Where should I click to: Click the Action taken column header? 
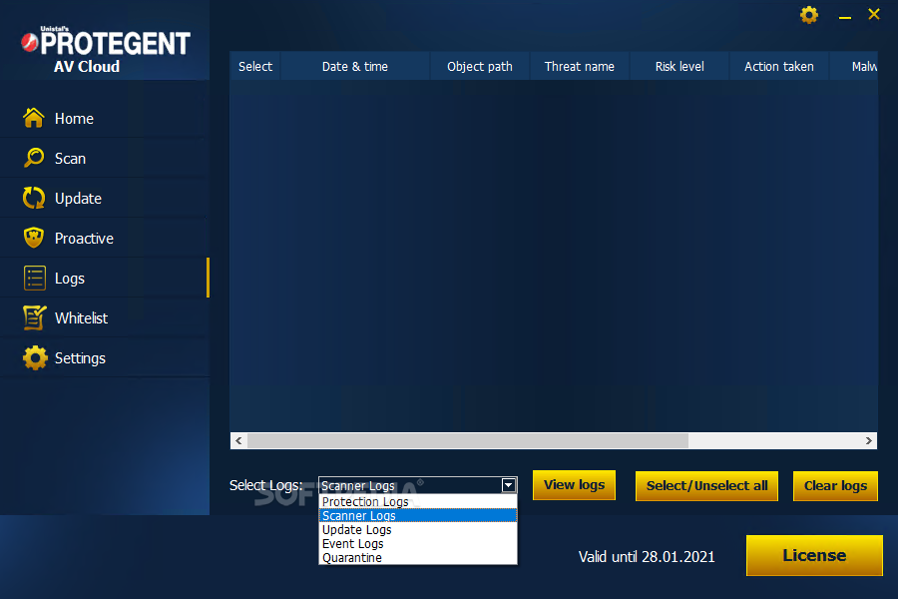[779, 67]
